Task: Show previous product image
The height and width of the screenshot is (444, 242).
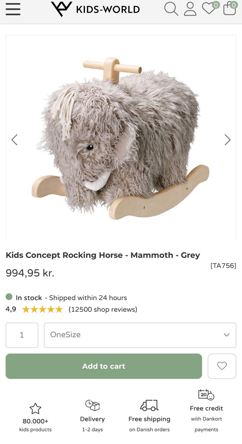Action: pyautogui.click(x=15, y=140)
